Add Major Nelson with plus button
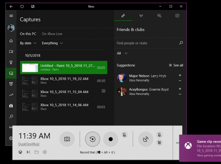Image resolution: width=221 pixels, height=164 pixels. coord(180,75)
